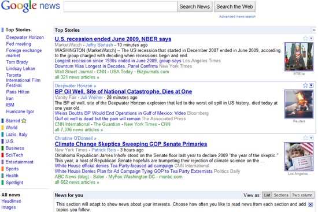The image size is (318, 212).
Task: Open Weiss Doubts BP Would End Operations video
Action: (120, 113)
